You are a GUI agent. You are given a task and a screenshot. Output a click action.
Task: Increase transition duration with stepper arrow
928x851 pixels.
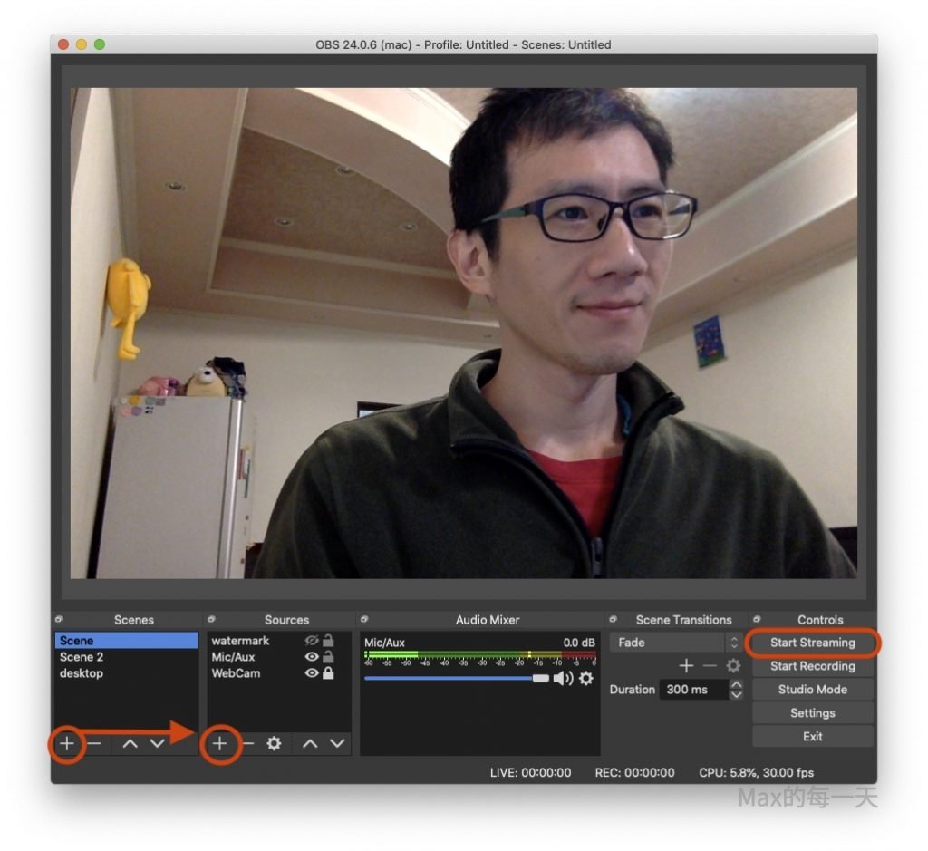(x=736, y=684)
